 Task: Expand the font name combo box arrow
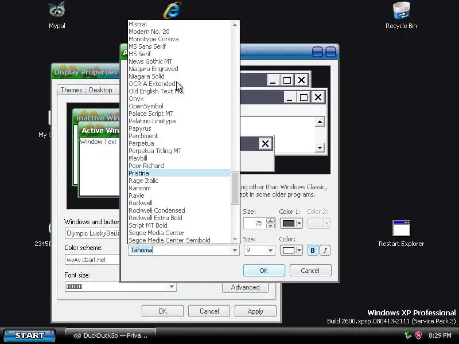click(x=235, y=251)
